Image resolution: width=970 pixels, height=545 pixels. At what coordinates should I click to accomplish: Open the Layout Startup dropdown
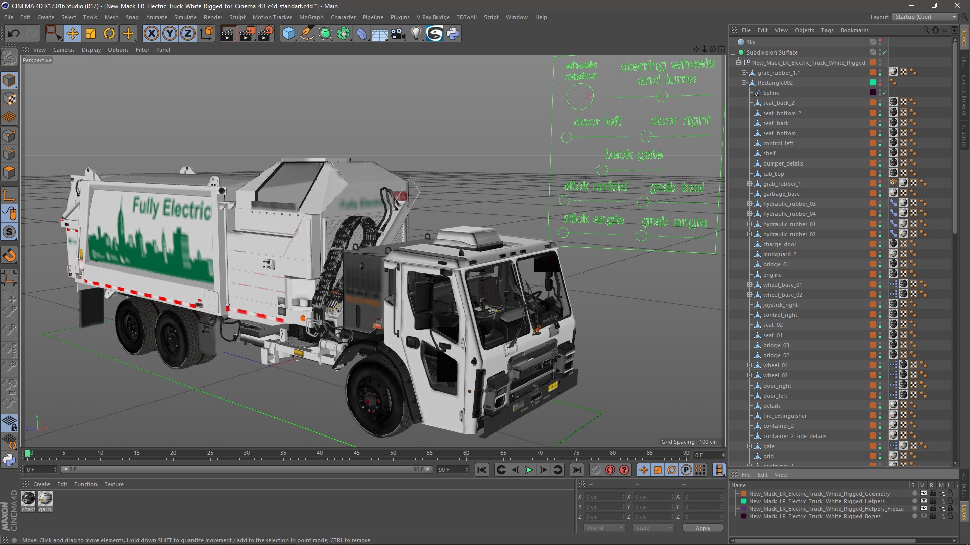925,17
